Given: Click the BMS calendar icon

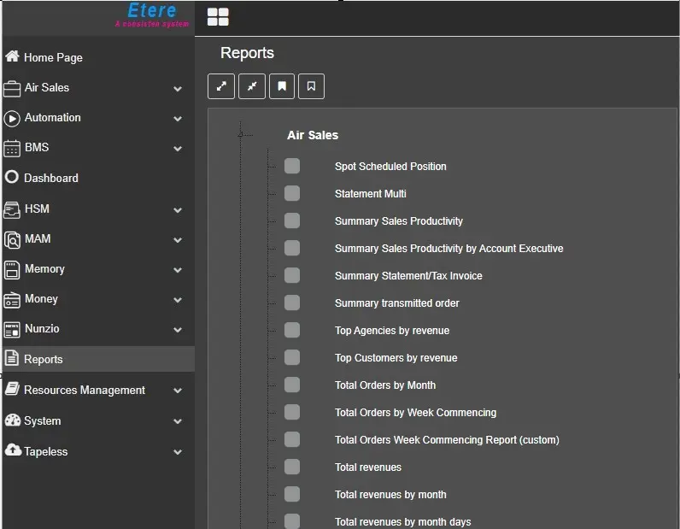Looking at the screenshot, I should pos(12,148).
